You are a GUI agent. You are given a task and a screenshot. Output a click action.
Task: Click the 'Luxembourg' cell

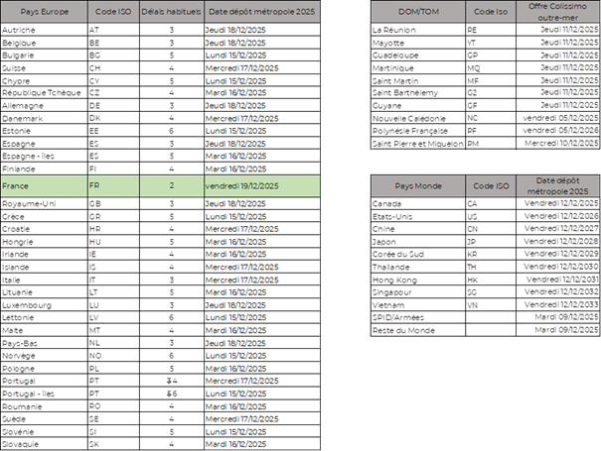[x=44, y=305]
